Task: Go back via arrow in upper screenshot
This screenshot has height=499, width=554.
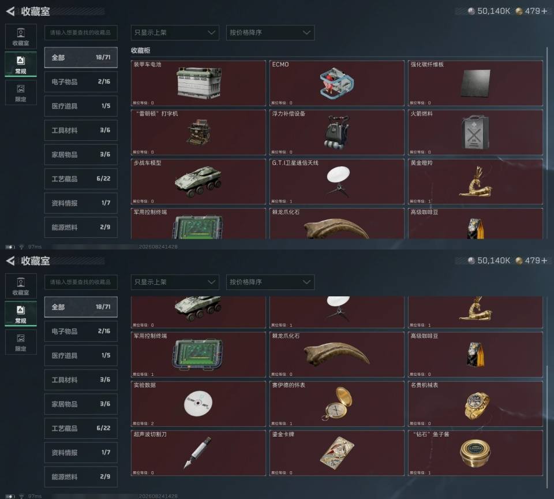Action: pyautogui.click(x=10, y=12)
